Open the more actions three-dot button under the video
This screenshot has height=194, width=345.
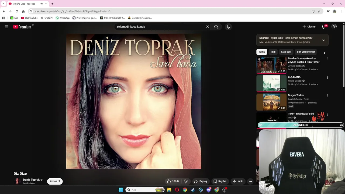[x=250, y=181]
